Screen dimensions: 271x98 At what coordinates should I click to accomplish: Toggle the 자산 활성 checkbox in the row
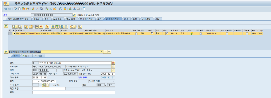coord(201,34)
